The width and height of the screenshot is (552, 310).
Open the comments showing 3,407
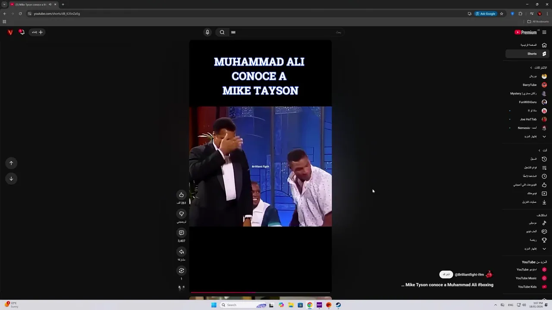(x=182, y=232)
